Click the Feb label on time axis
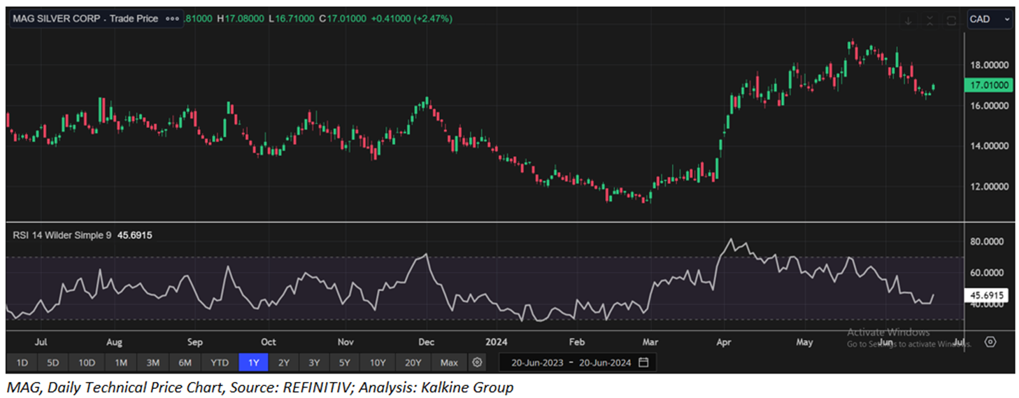Image resolution: width=1019 pixels, height=398 pixels. [576, 342]
